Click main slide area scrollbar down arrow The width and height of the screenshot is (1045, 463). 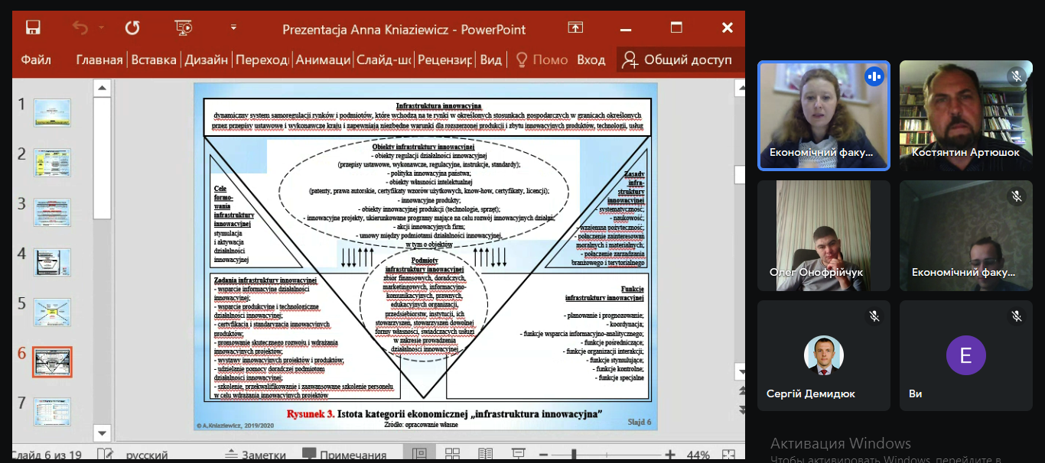740,372
